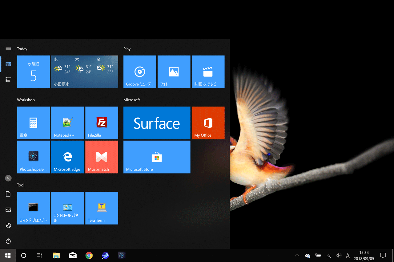This screenshot has width=394, height=262.
Task: Open Cortana circle on taskbar
Action: point(24,255)
